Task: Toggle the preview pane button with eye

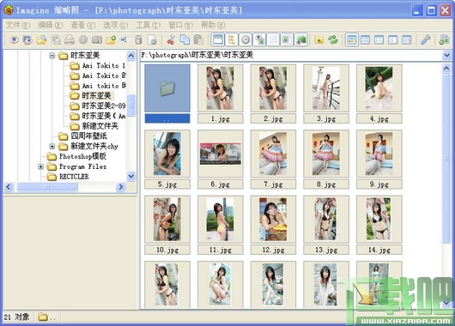Action: pyautogui.click(x=259, y=39)
